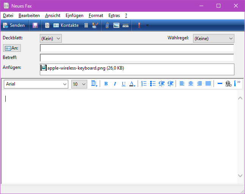
Task: Click the check names icon
Action: pos(95,25)
